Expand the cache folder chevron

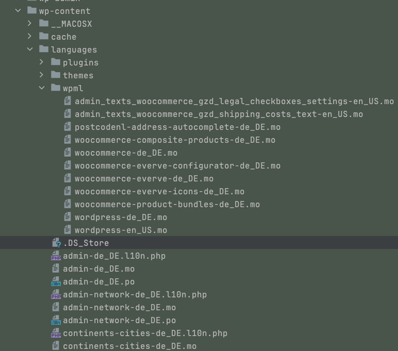[x=30, y=36]
